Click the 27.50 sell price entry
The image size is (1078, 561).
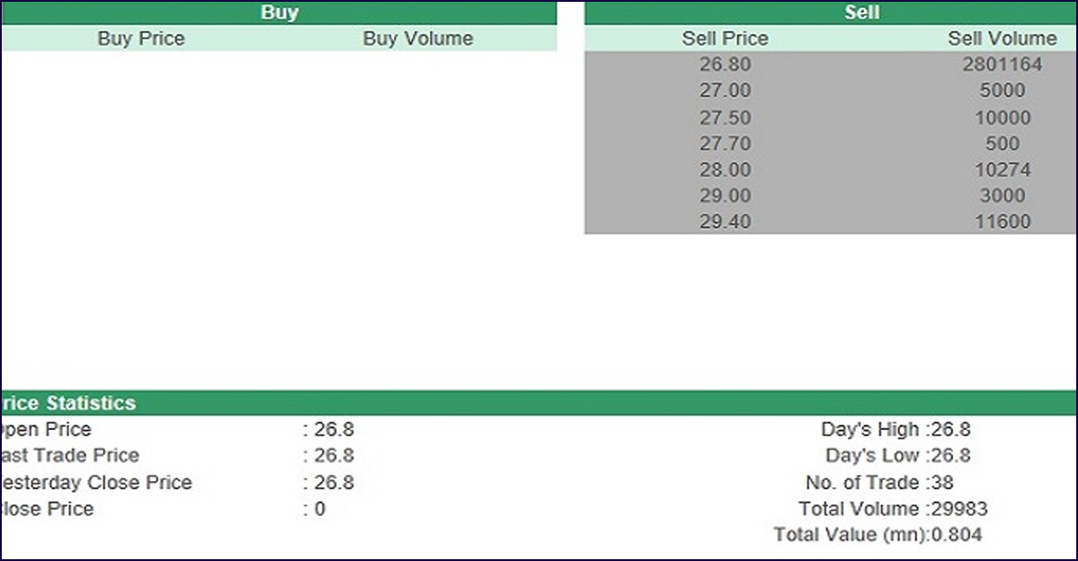725,118
